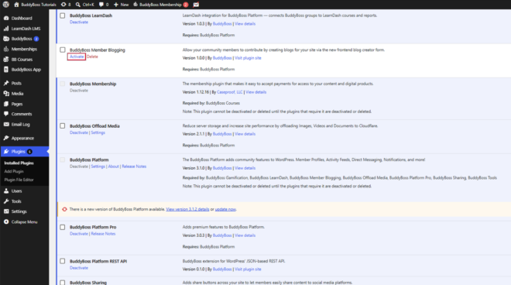This screenshot has width=511, height=285.
Task: Click the envelope mail icon in admin bar
Action: coord(196,5)
